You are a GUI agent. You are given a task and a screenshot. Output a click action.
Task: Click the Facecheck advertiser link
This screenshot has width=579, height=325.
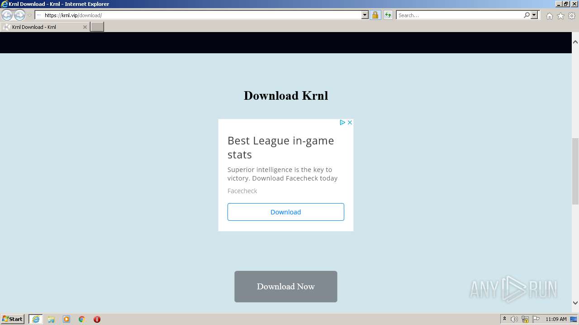click(242, 191)
